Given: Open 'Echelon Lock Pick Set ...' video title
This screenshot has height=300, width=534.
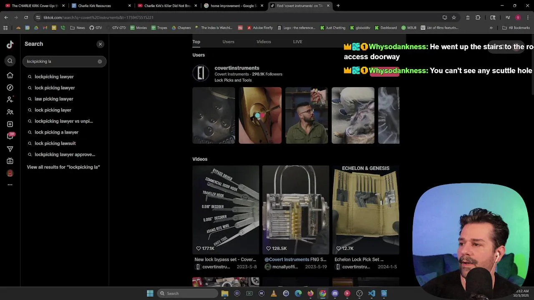Looking at the screenshot, I should pyautogui.click(x=359, y=260).
